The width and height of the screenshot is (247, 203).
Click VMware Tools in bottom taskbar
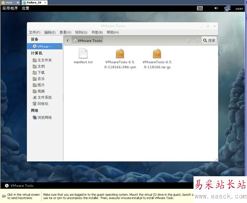pyautogui.click(x=19, y=186)
